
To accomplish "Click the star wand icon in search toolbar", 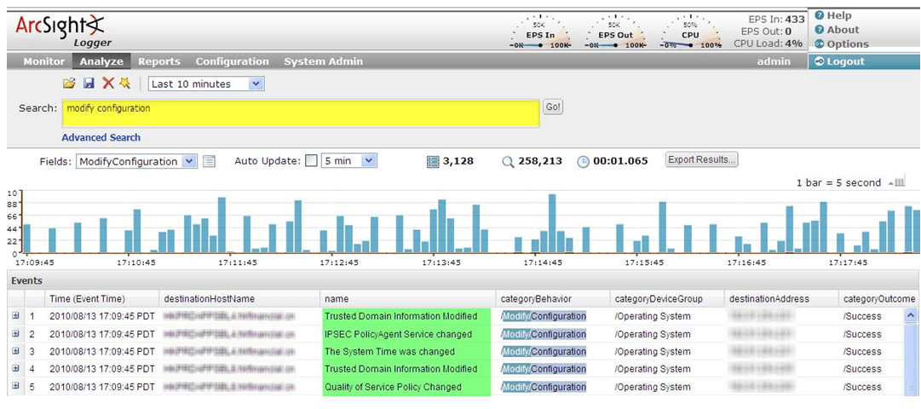I will tap(124, 84).
